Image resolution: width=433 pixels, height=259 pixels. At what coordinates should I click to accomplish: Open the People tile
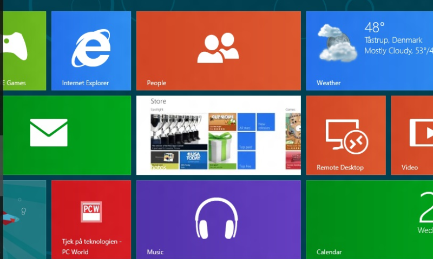point(219,51)
